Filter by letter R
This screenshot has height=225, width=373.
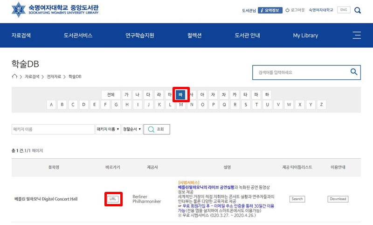click(235, 105)
